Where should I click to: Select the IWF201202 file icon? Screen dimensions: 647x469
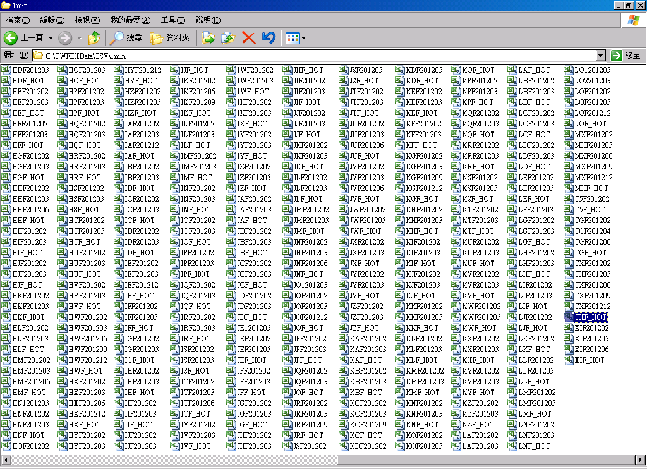tap(231, 70)
